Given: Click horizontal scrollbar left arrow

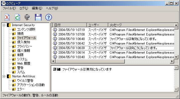Looking at the screenshot, I should click(x=53, y=61).
